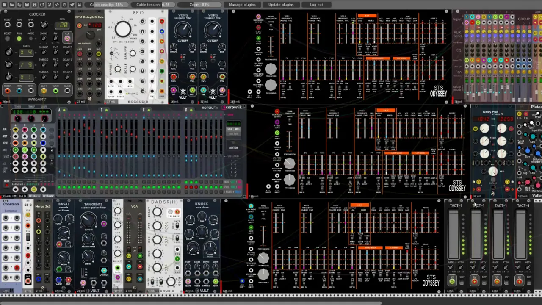542x305 pixels.
Task: Click the padlock icon in toolbar
Action: click(x=79, y=5)
